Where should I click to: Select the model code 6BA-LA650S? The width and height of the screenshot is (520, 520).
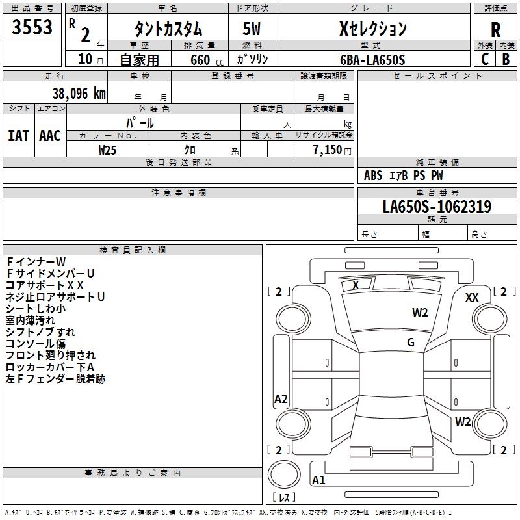tap(373, 60)
